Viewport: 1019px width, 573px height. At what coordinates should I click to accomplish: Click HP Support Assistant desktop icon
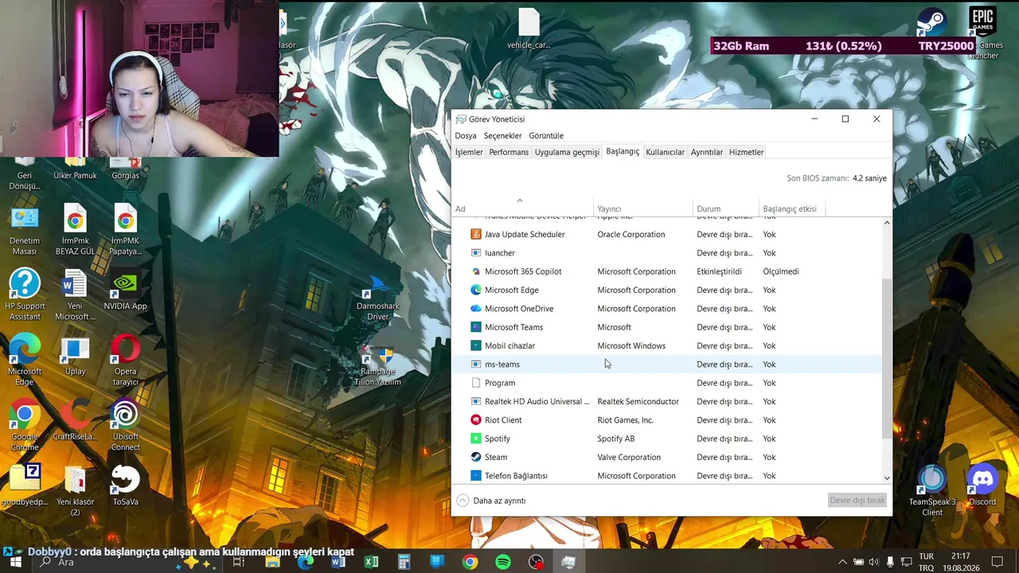pos(25,295)
